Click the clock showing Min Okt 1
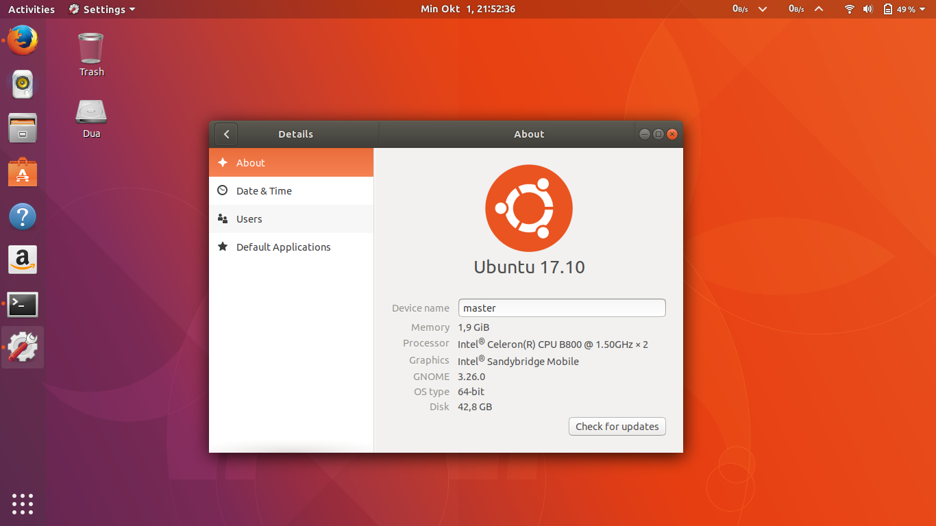The width and height of the screenshot is (936, 526). (x=467, y=9)
